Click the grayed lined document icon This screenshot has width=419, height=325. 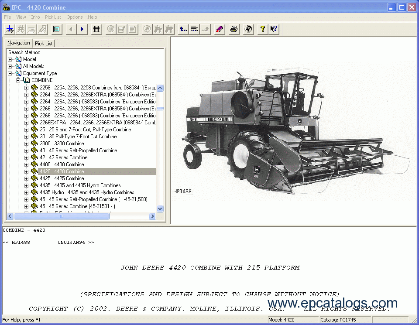132,29
